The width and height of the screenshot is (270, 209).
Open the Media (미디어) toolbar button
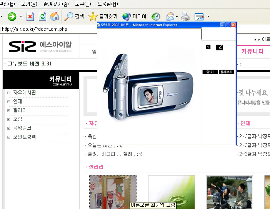pos(134,17)
